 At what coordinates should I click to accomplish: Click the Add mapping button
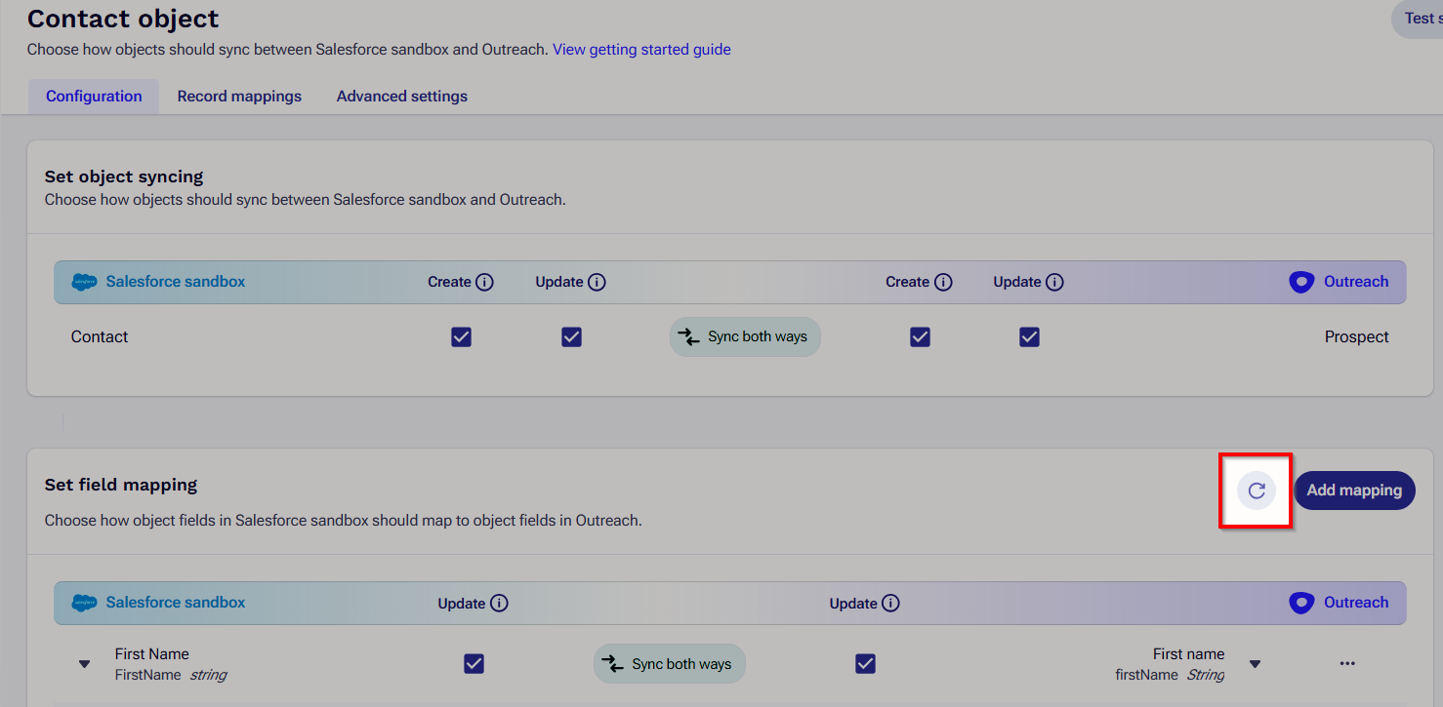pyautogui.click(x=1354, y=491)
